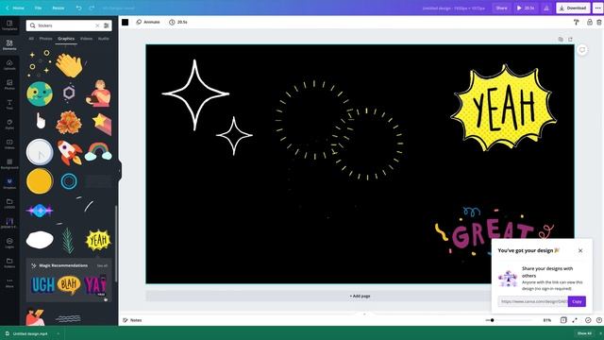Image resolution: width=604 pixels, height=340 pixels.
Task: Click the zoom slider handle
Action: pos(492,320)
